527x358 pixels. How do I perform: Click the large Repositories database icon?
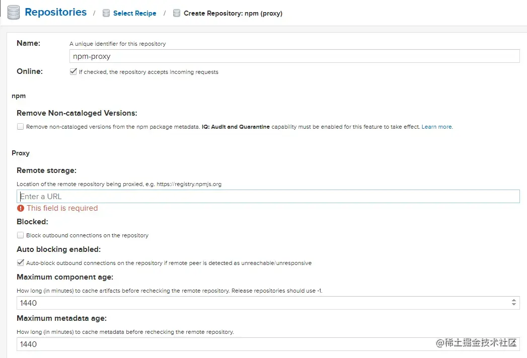14,13
